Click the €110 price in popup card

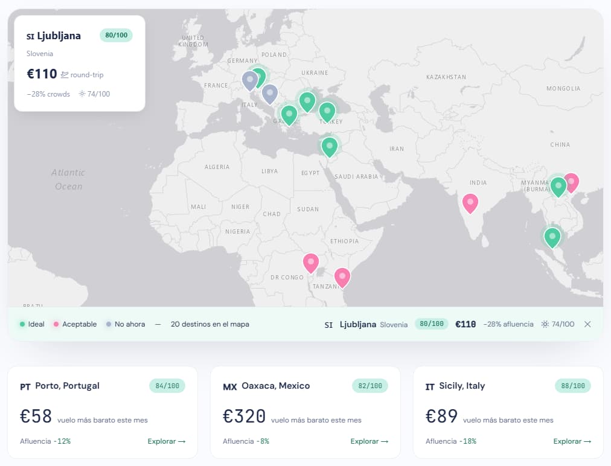42,74
